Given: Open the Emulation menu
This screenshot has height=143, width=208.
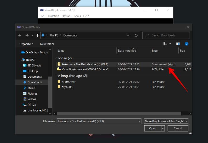Looking at the screenshot, I should click(53, 16).
